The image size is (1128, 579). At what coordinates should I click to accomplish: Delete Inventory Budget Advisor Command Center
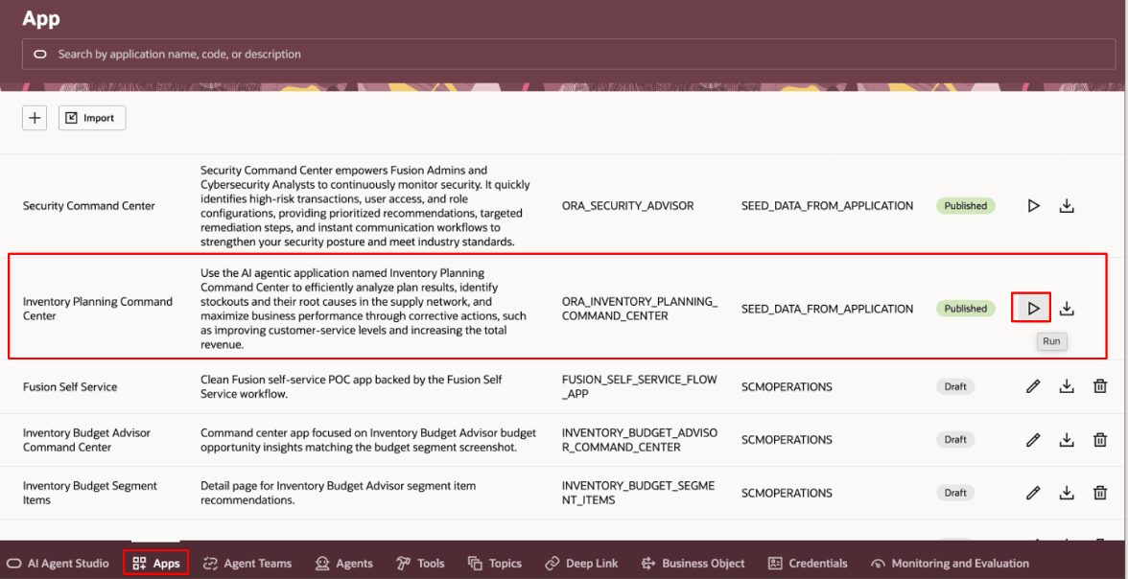(1100, 439)
